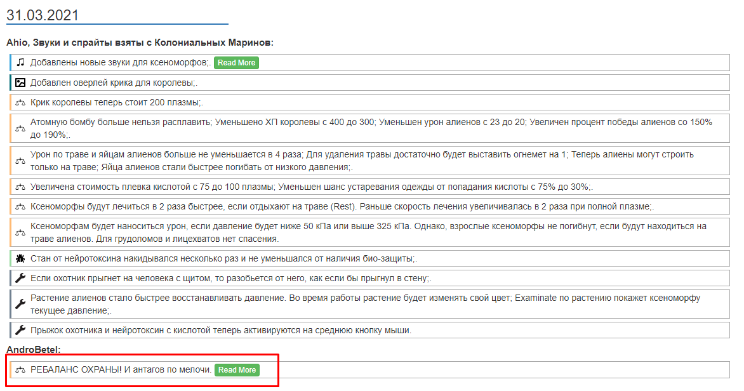The width and height of the screenshot is (744, 391).
Task: Click wrench icon on 'Растение алиенов' row
Action: [20, 304]
